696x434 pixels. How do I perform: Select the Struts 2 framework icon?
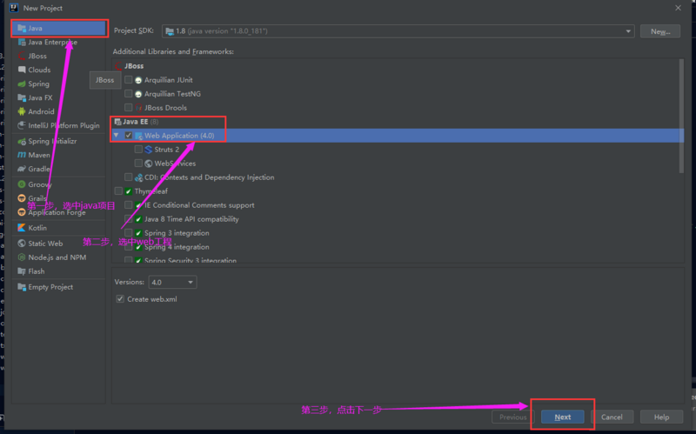[x=148, y=150]
